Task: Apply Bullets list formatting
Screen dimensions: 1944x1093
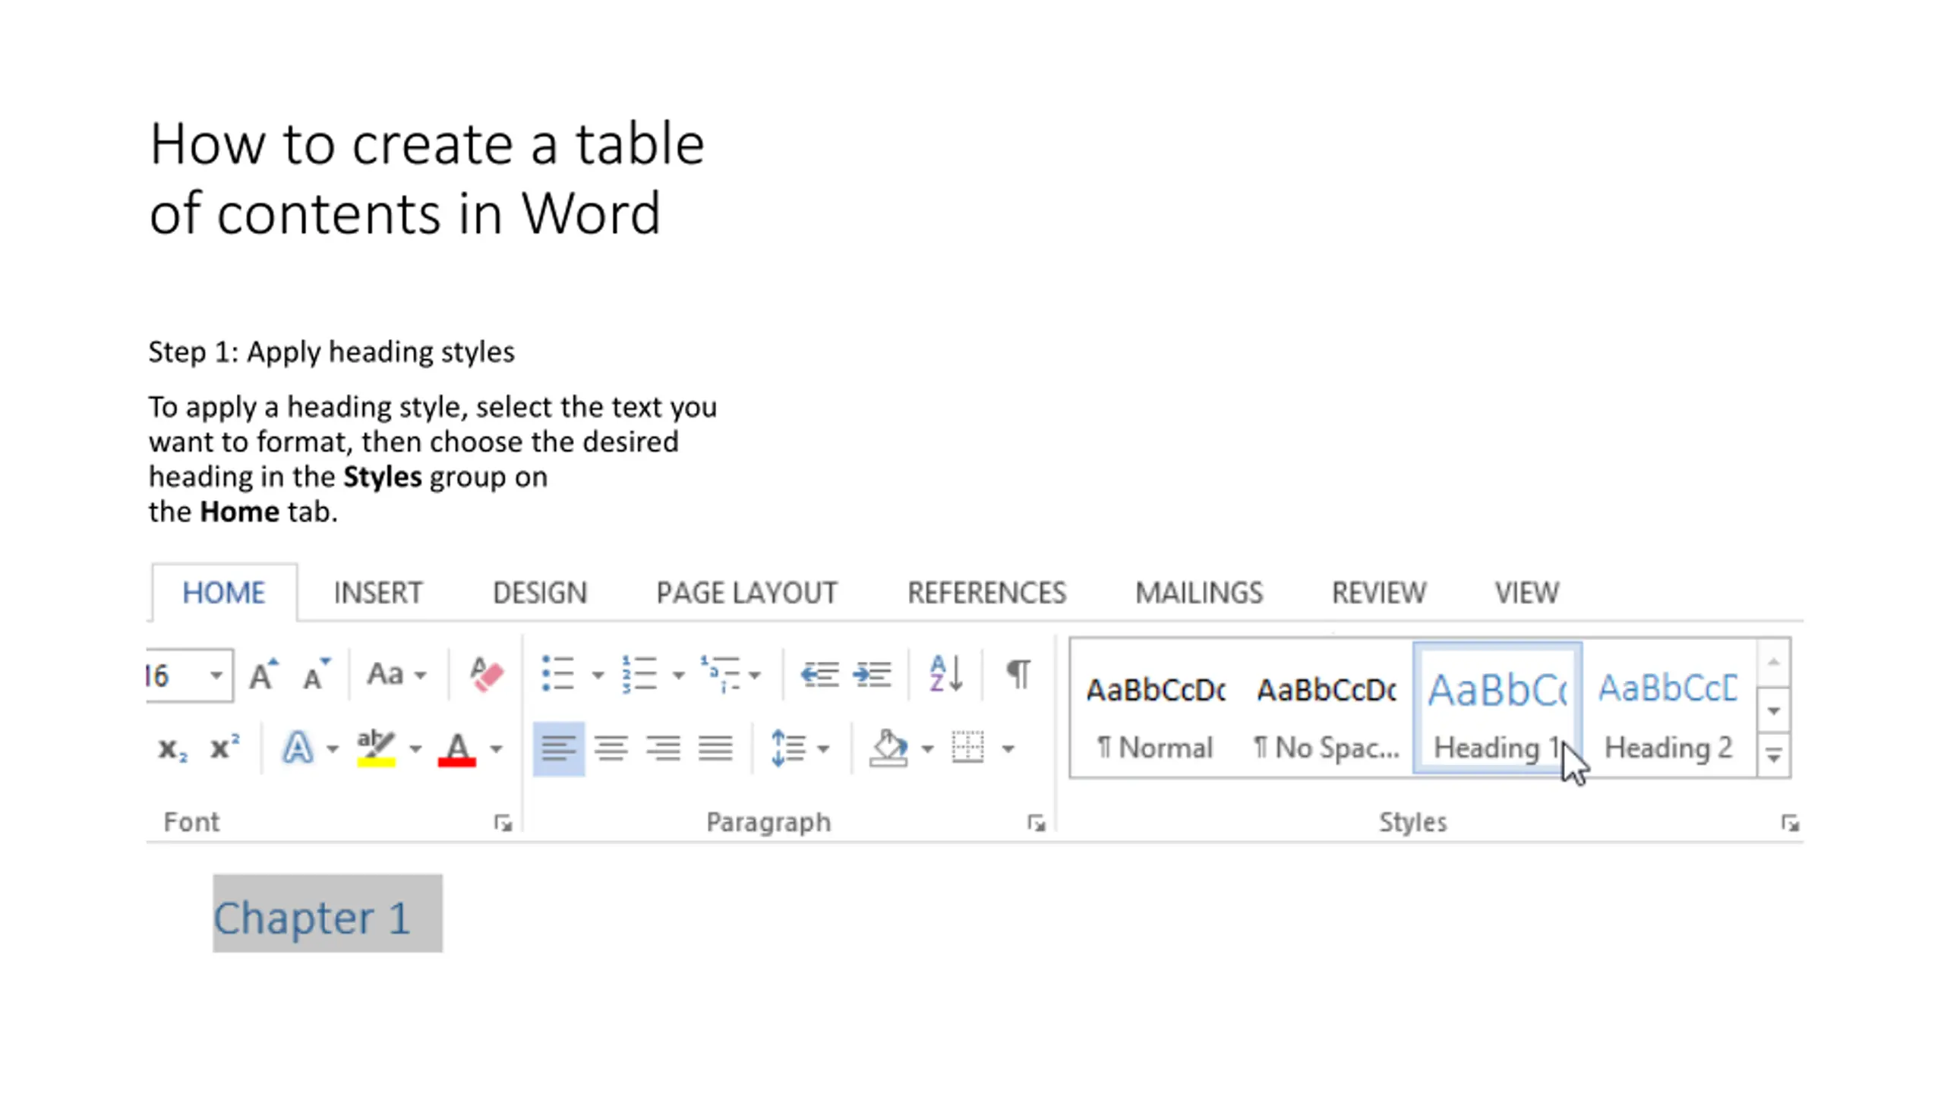Action: pyautogui.click(x=558, y=674)
